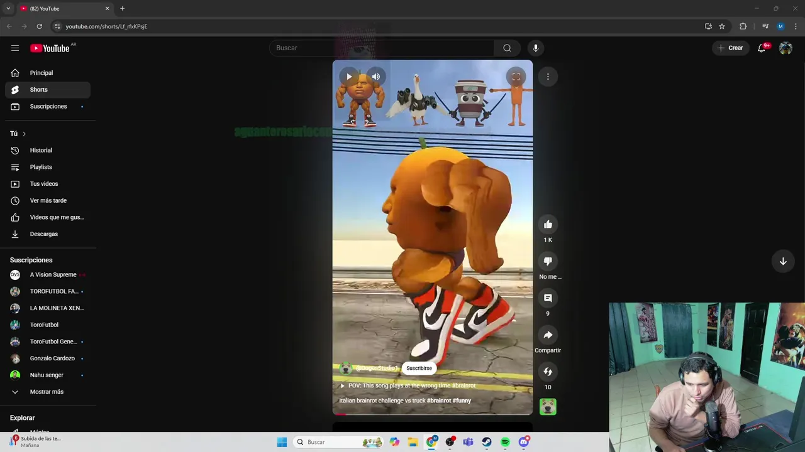Reload the page in Chrome
This screenshot has width=805, height=452.
pyautogui.click(x=39, y=26)
